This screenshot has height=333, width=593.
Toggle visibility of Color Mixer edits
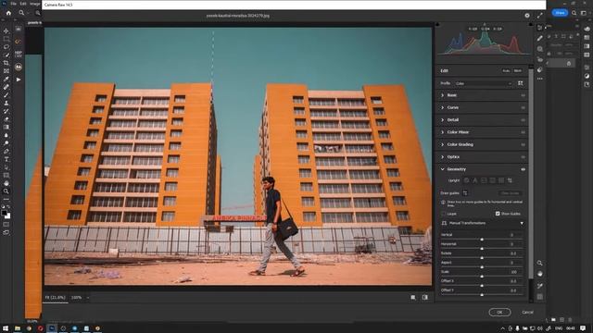point(523,132)
